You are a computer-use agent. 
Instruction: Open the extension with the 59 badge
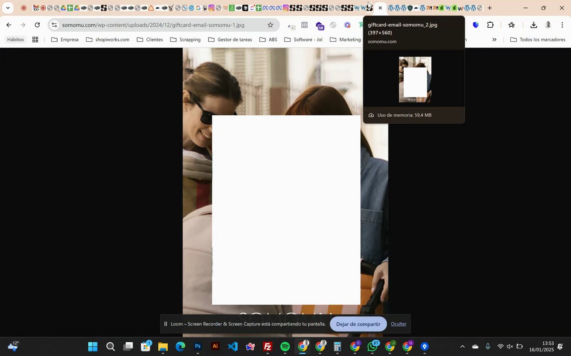[319, 26]
